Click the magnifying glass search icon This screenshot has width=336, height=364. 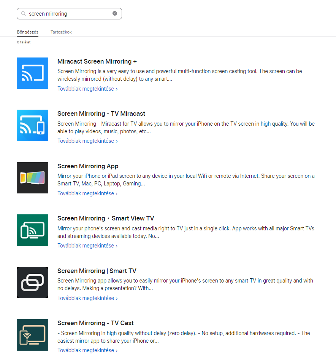click(24, 14)
